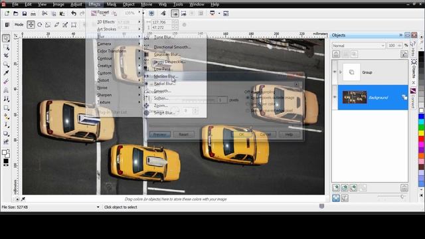
Task: Choose the Skew mode icon
Action: [x=56, y=25]
